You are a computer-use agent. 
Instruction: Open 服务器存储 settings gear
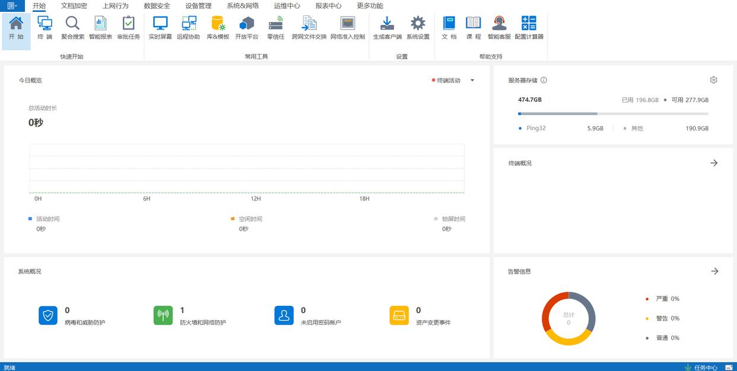(713, 80)
